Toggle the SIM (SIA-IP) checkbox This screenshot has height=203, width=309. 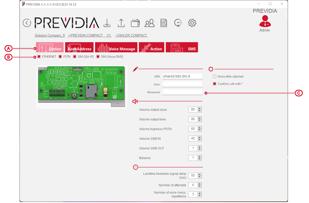[x=75, y=57]
